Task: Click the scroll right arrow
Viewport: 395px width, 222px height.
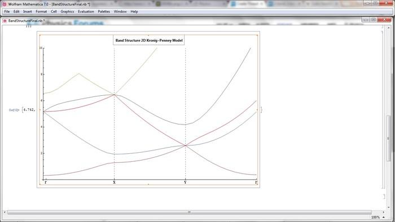Action: coord(383,212)
